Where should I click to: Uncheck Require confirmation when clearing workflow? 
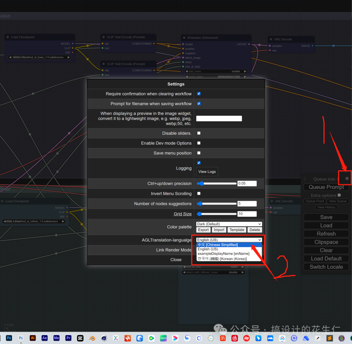[199, 94]
